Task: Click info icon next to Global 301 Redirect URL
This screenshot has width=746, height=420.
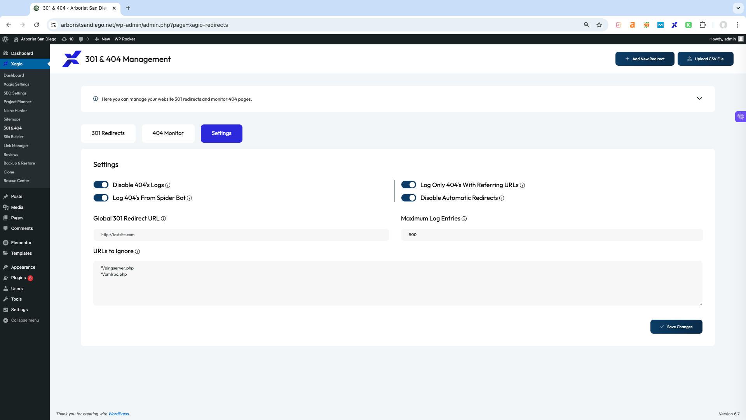Action: (164, 219)
